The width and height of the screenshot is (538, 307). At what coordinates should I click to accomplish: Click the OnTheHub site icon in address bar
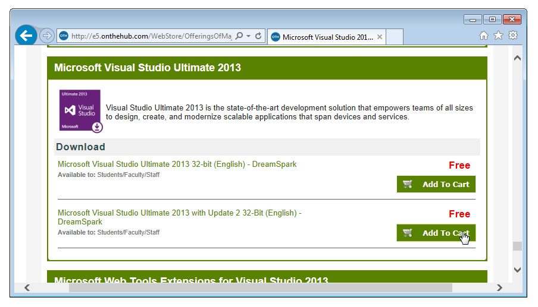tap(64, 36)
